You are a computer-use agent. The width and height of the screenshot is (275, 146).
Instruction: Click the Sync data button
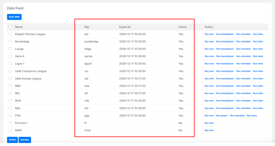coord(14,17)
